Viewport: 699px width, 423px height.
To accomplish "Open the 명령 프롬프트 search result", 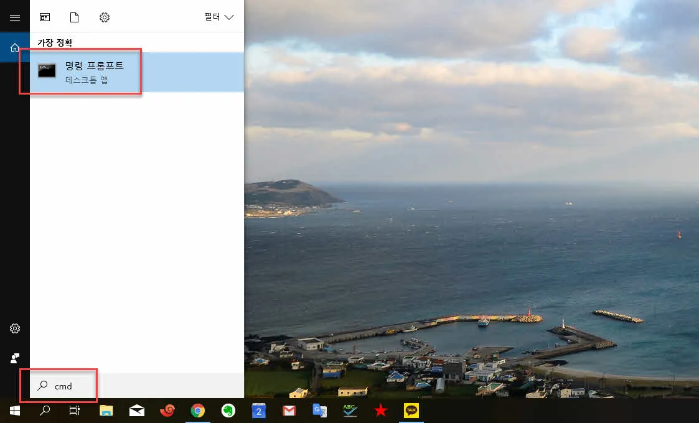I will (93, 72).
